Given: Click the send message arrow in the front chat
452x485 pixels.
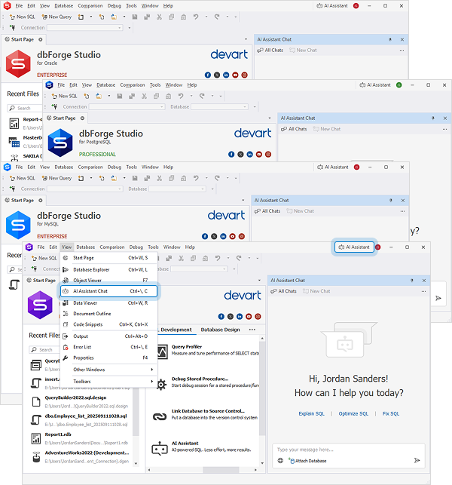Looking at the screenshot, I should coord(417,460).
